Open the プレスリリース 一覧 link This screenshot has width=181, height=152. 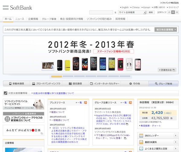pos(80,103)
